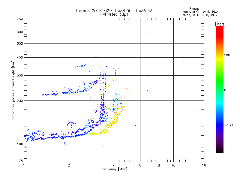Viewport: 240px width, 180px height.
Task: Click the colorbar tick label '0'
Action: tap(225, 90)
